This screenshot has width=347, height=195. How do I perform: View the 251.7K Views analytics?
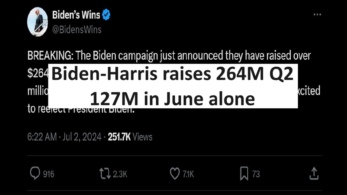pyautogui.click(x=130, y=137)
